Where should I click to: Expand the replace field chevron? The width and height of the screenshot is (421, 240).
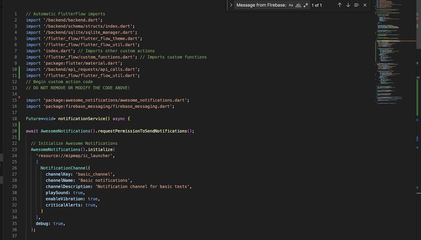(231, 5)
